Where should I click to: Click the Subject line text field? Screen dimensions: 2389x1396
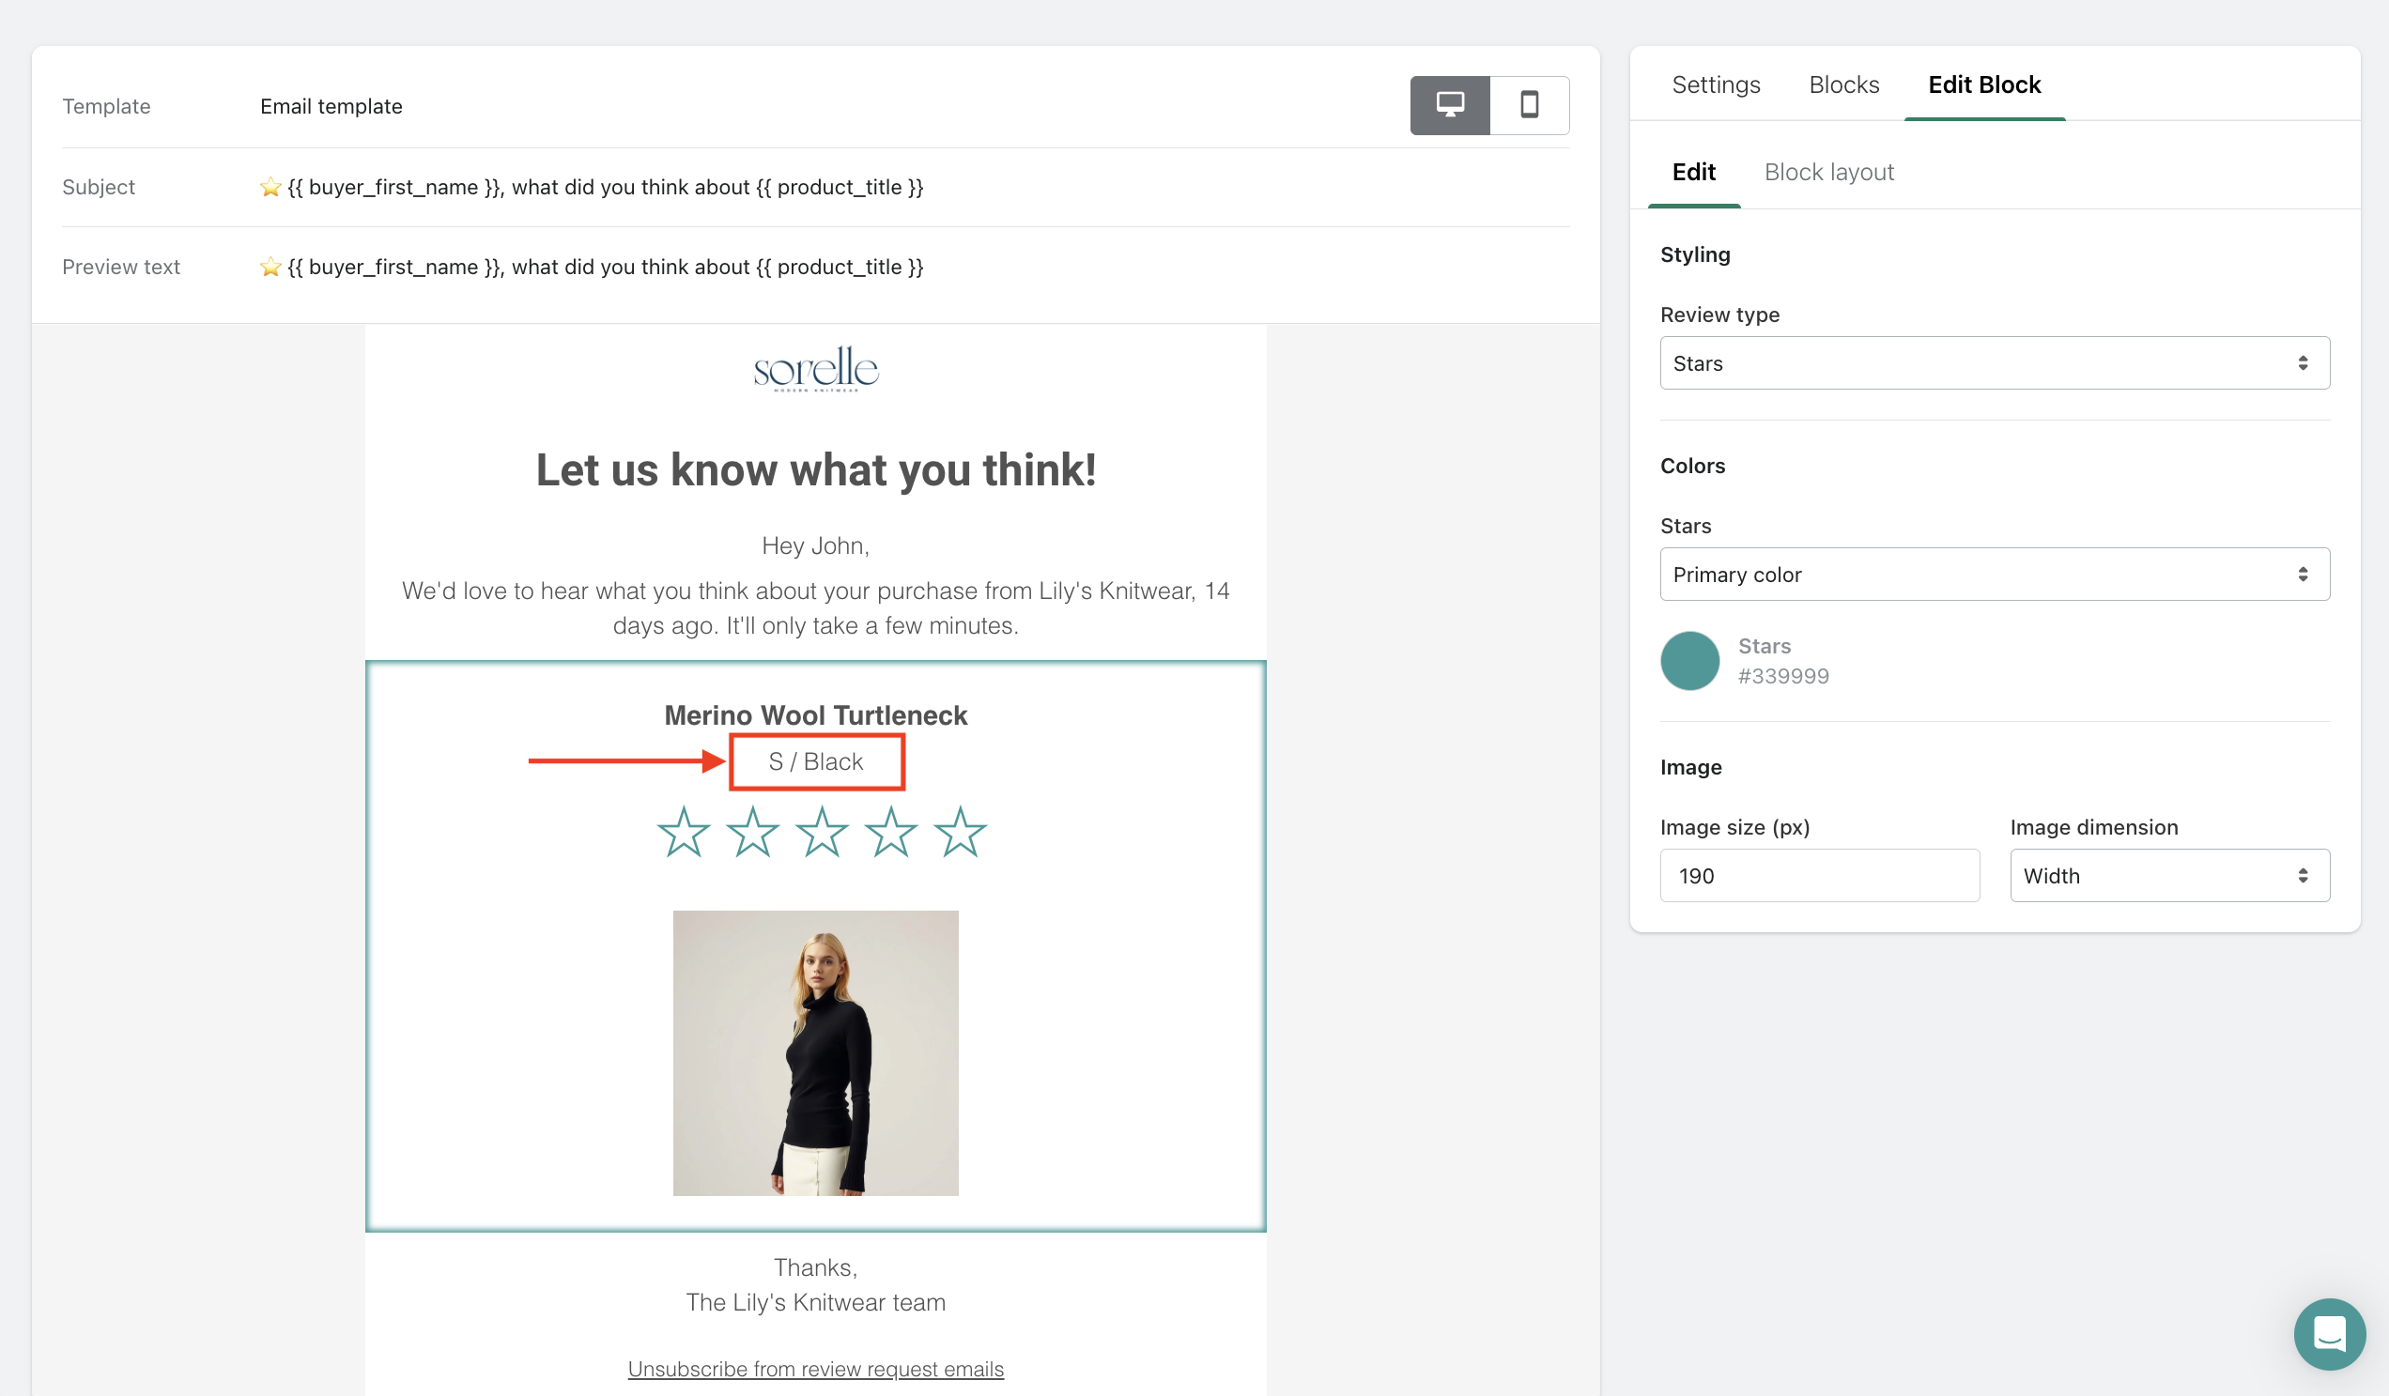click(x=592, y=187)
